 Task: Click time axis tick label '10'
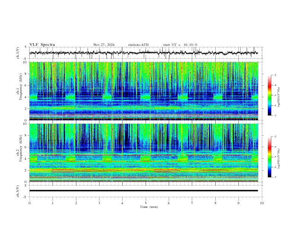click(262, 203)
